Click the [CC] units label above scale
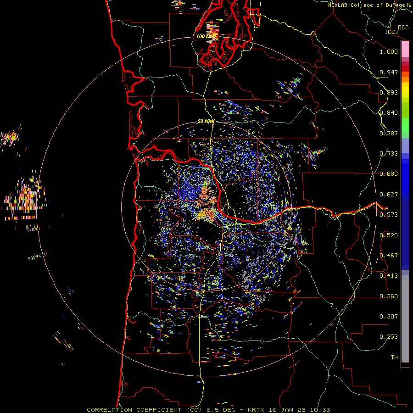The width and height of the screenshot is (413, 413). click(x=392, y=32)
